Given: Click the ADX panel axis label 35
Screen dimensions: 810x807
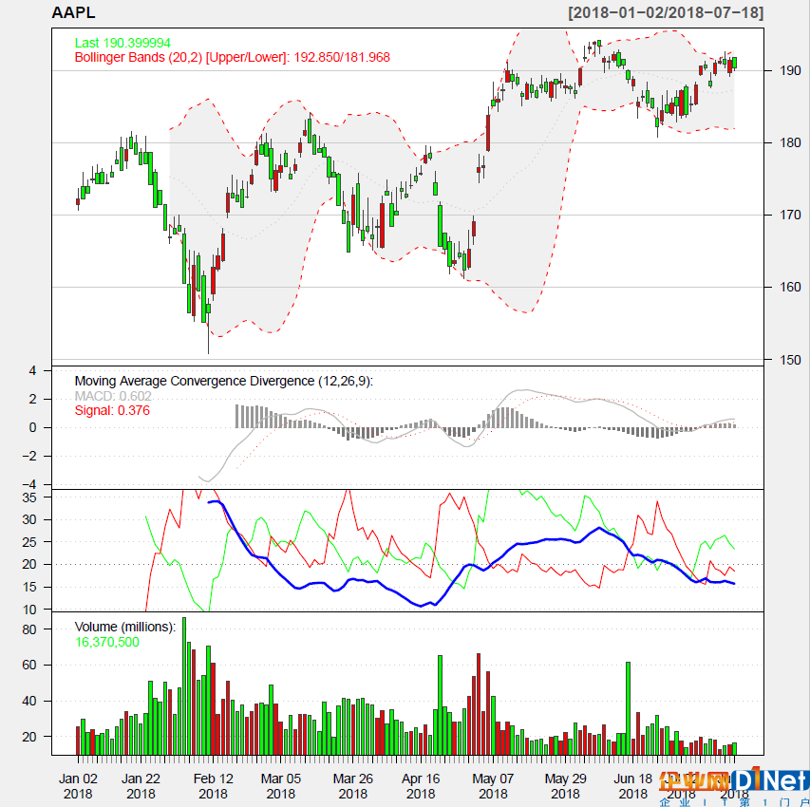Looking at the screenshot, I should coord(29,497).
